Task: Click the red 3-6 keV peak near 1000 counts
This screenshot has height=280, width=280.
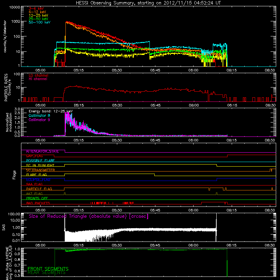Action: click(x=67, y=22)
